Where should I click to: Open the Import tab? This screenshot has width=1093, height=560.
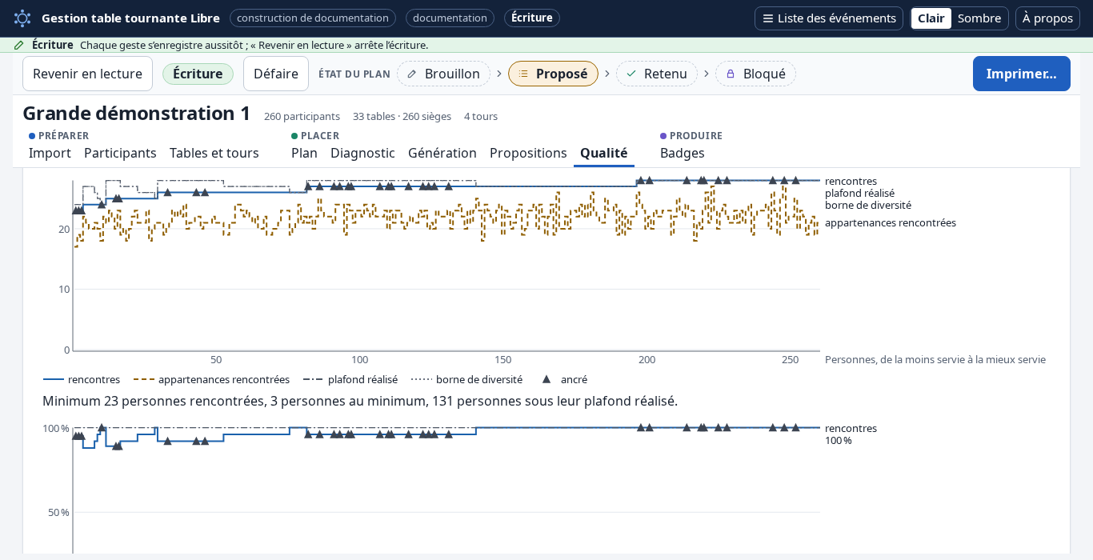pos(50,153)
